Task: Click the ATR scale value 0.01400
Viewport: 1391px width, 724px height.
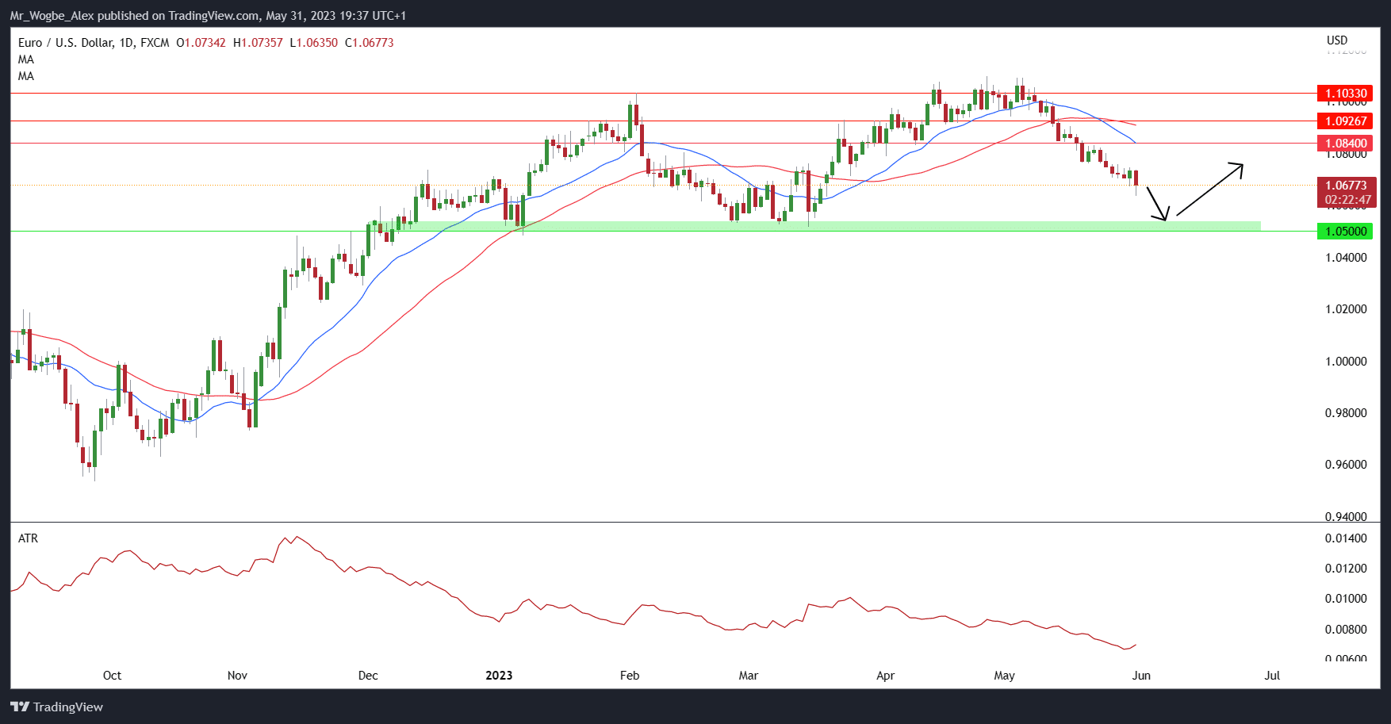Action: pyautogui.click(x=1346, y=538)
